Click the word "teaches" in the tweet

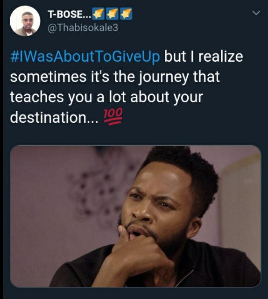[37, 97]
